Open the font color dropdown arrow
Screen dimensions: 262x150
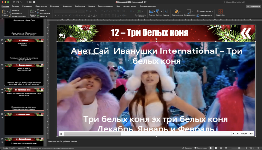(x=97, y=16)
